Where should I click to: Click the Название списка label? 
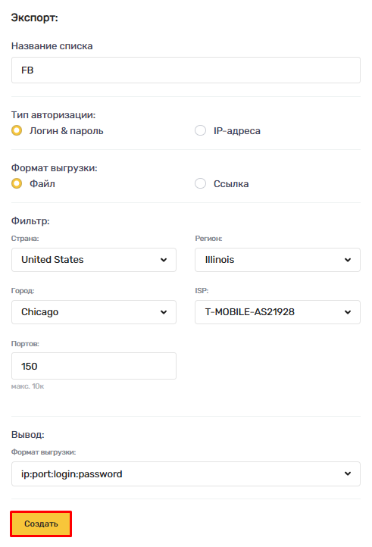[52, 46]
